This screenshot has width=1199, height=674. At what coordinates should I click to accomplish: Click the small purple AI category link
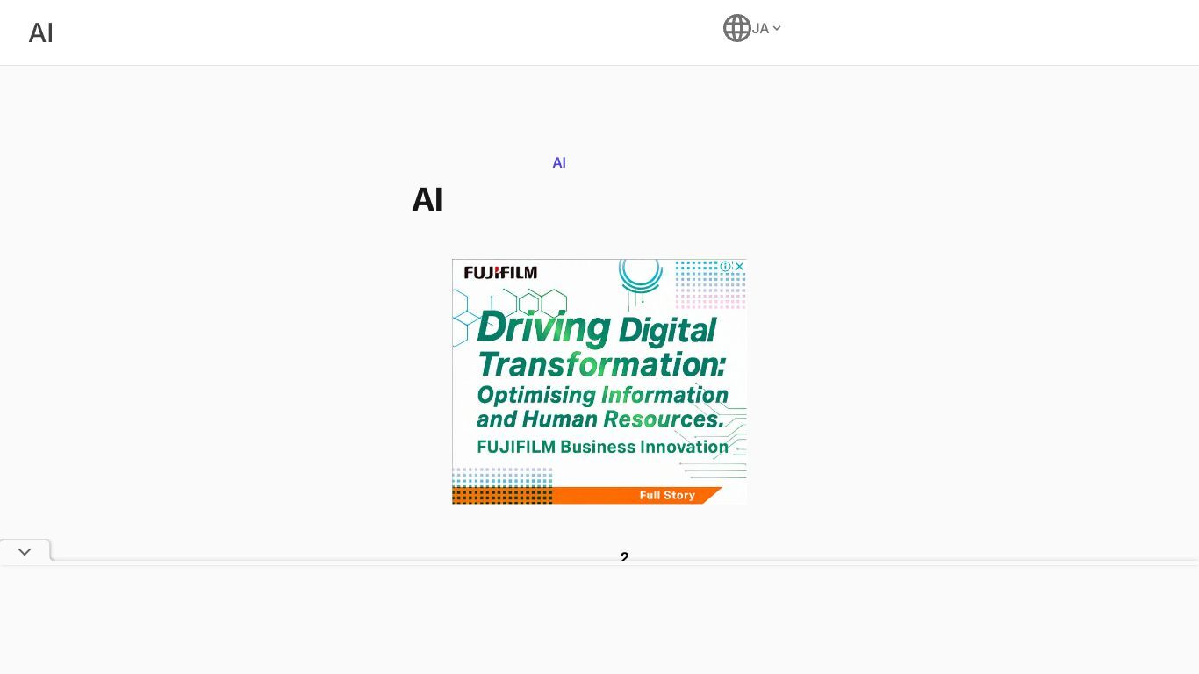tap(559, 162)
